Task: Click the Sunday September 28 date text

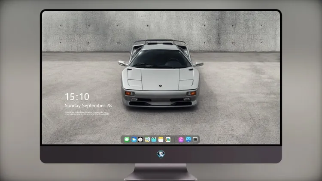Action: (88, 106)
